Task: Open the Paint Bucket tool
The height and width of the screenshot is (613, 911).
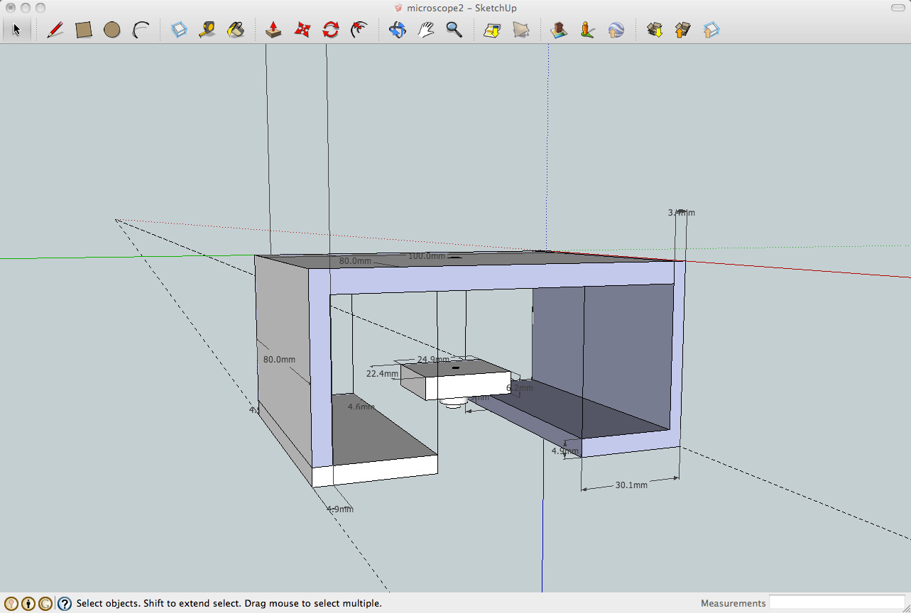Action: [x=236, y=30]
